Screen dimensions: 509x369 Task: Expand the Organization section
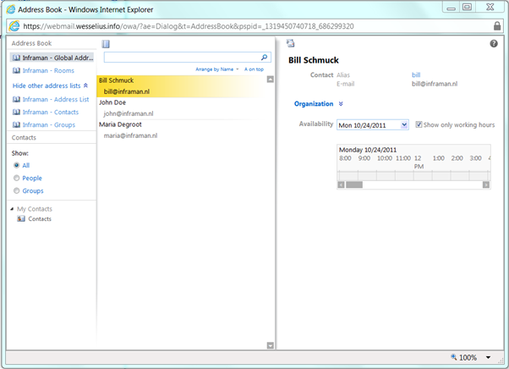341,104
